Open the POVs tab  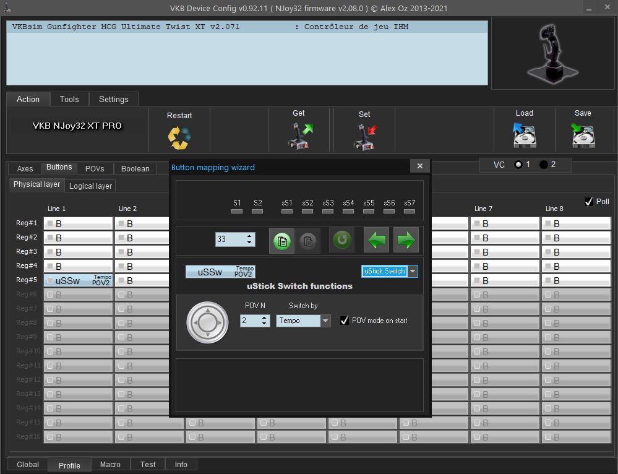coord(95,169)
